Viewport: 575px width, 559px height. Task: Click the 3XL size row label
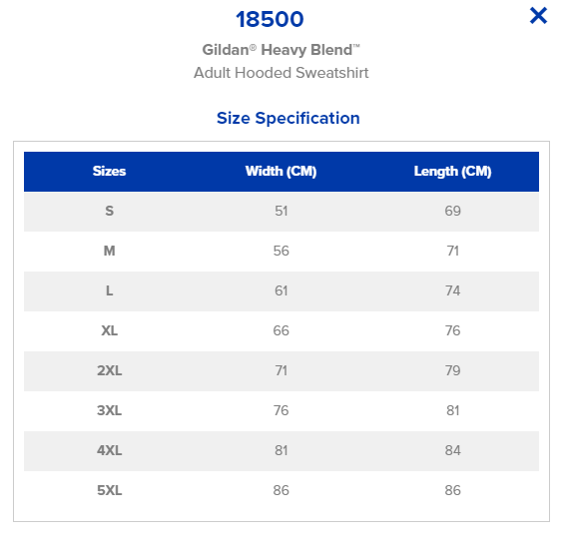(x=109, y=410)
